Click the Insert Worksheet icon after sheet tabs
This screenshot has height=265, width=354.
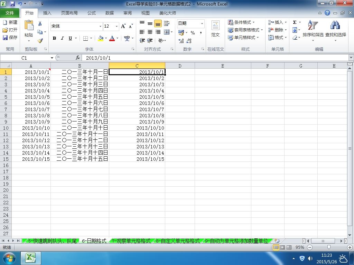(x=277, y=241)
